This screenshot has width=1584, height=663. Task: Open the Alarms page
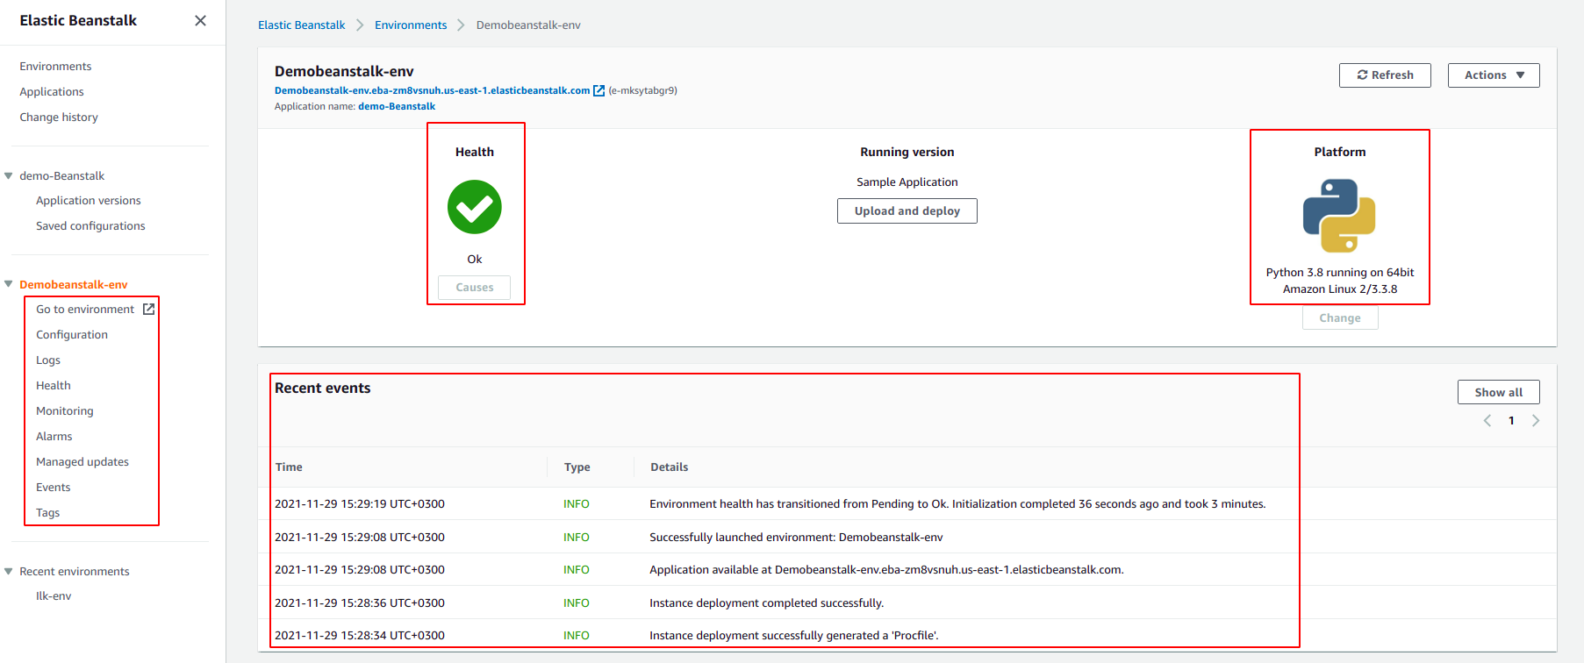(54, 437)
